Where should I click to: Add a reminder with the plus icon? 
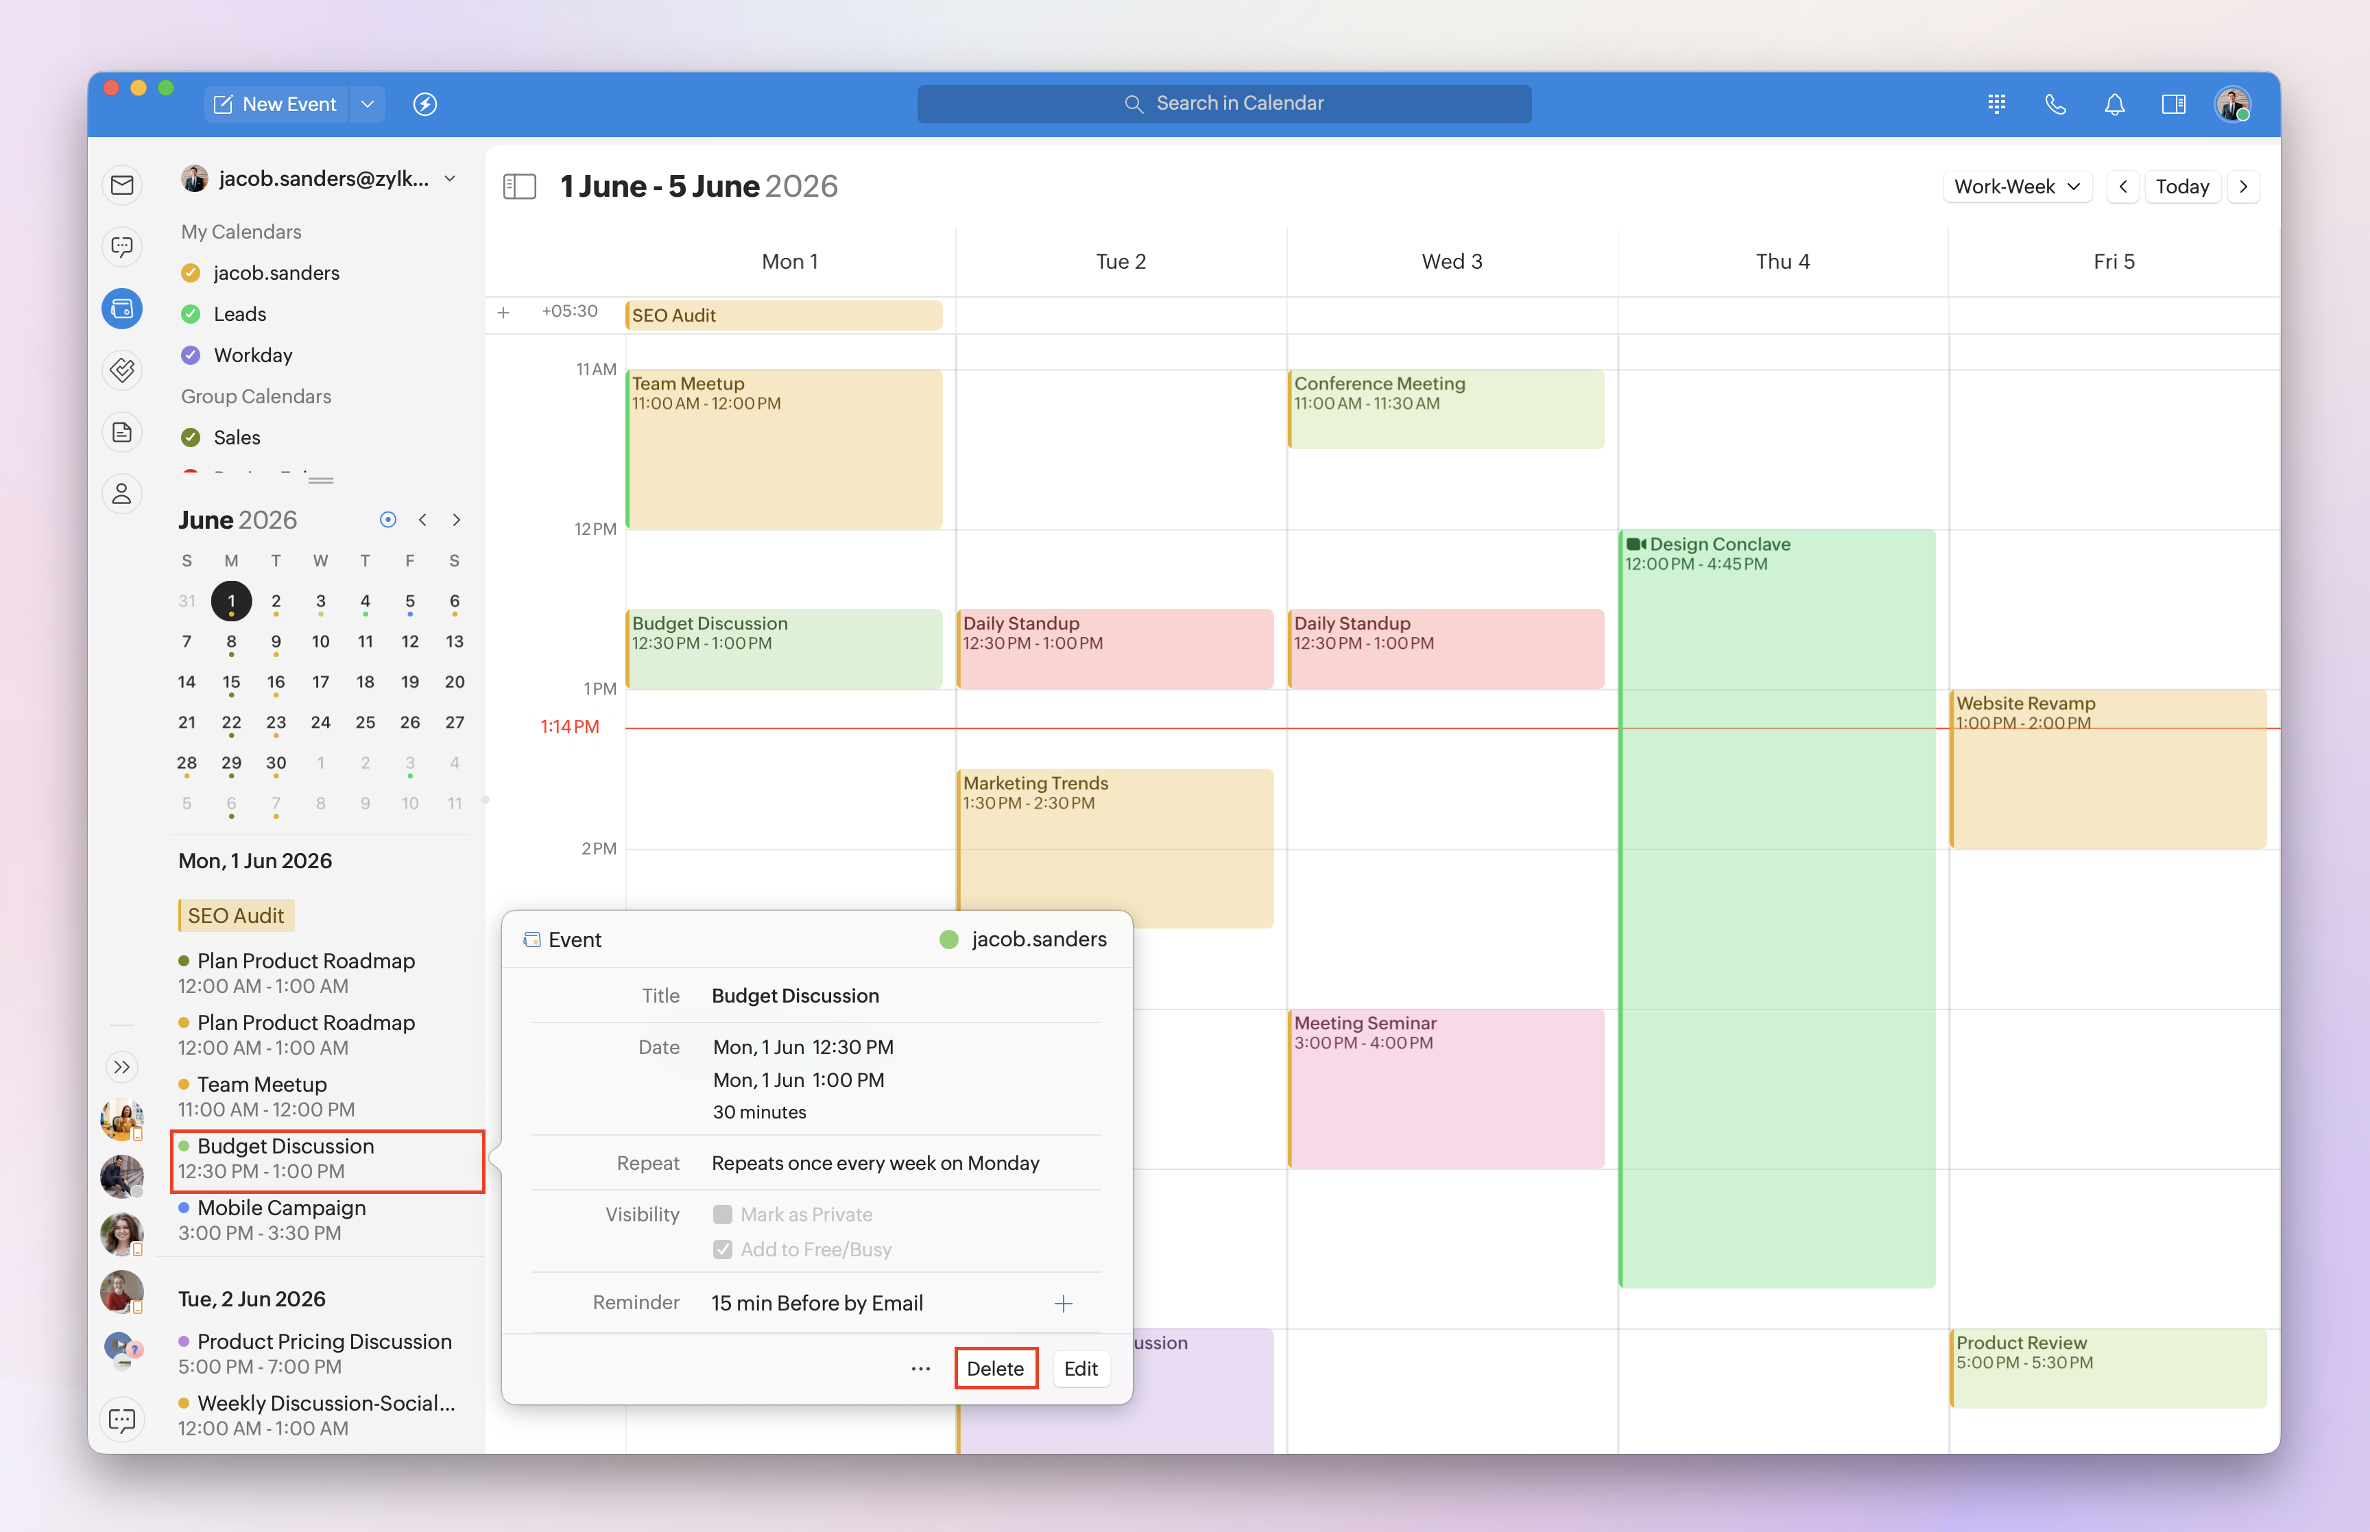(x=1063, y=1303)
